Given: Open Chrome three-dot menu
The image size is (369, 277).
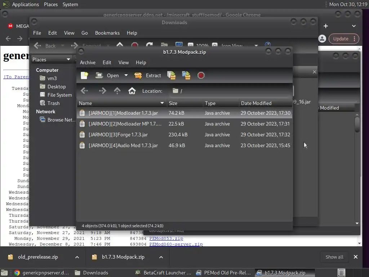Looking at the screenshot, I should pyautogui.click(x=355, y=39).
